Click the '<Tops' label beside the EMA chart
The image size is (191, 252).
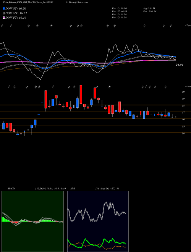click(188, 26)
